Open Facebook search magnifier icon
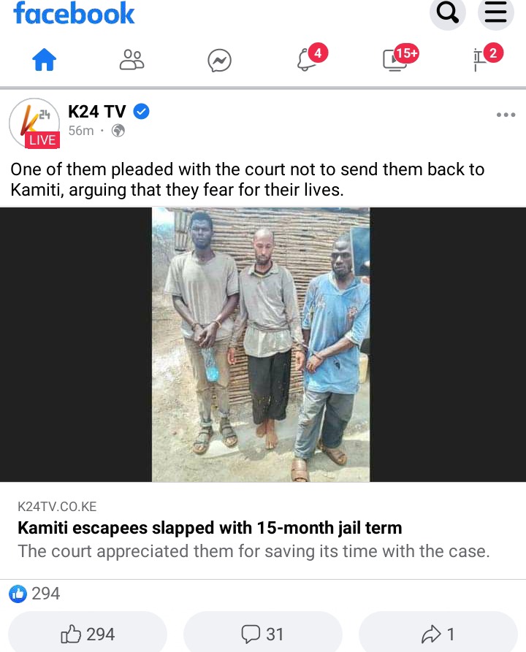The image size is (526, 652). tap(447, 13)
